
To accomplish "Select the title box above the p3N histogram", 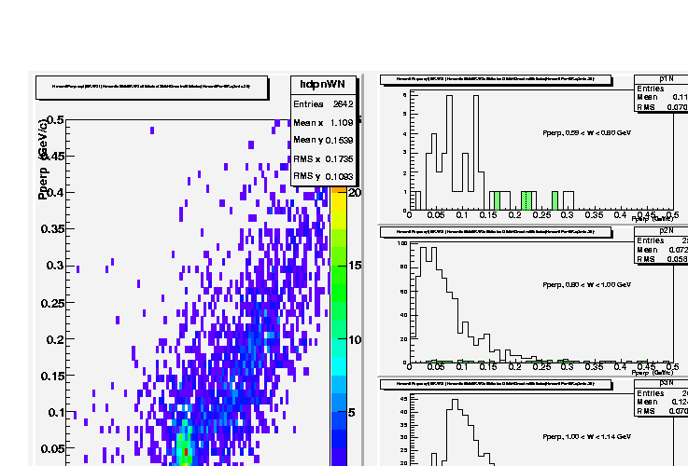I will coord(496,384).
